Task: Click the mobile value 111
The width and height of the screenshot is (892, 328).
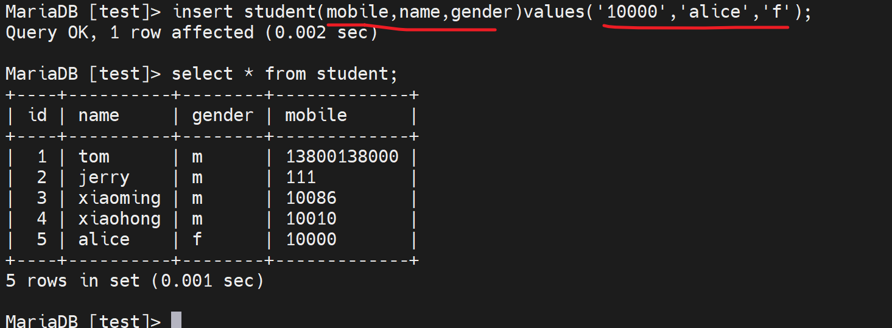Action: coord(301,177)
